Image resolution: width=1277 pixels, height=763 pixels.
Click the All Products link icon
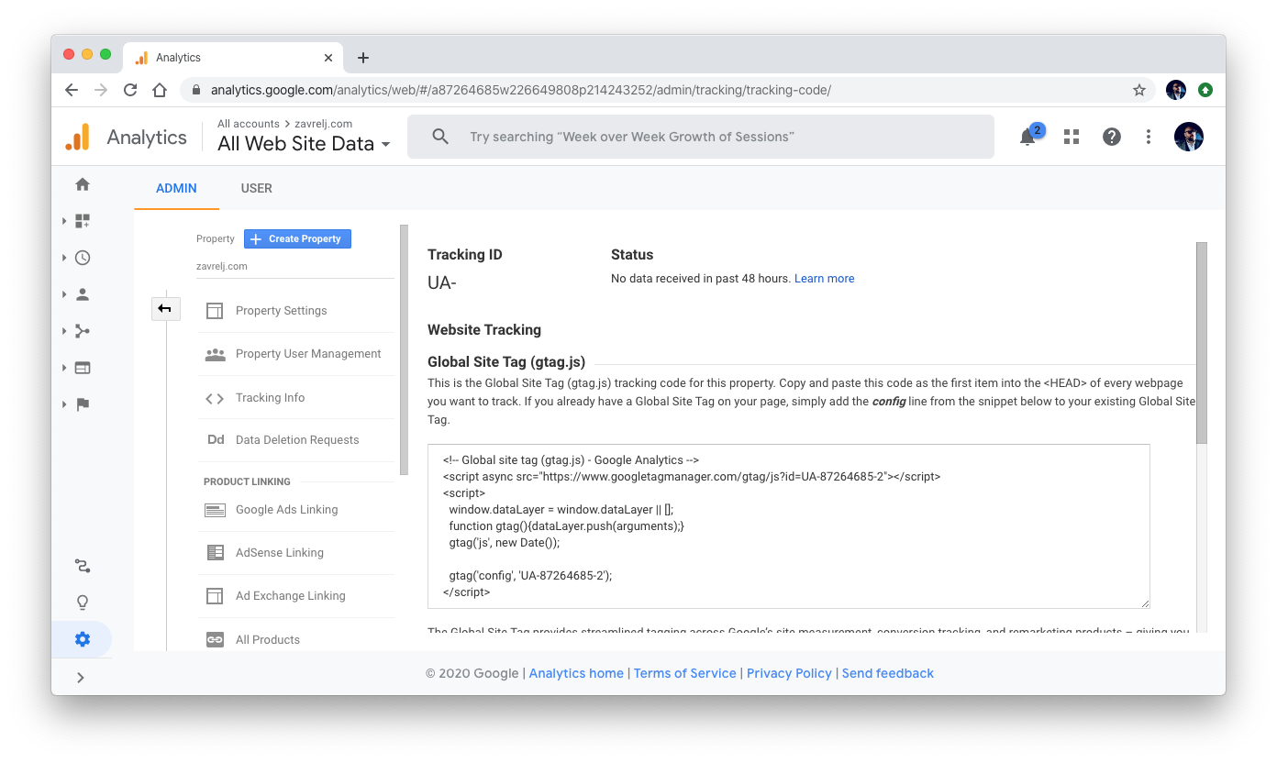pyautogui.click(x=215, y=640)
